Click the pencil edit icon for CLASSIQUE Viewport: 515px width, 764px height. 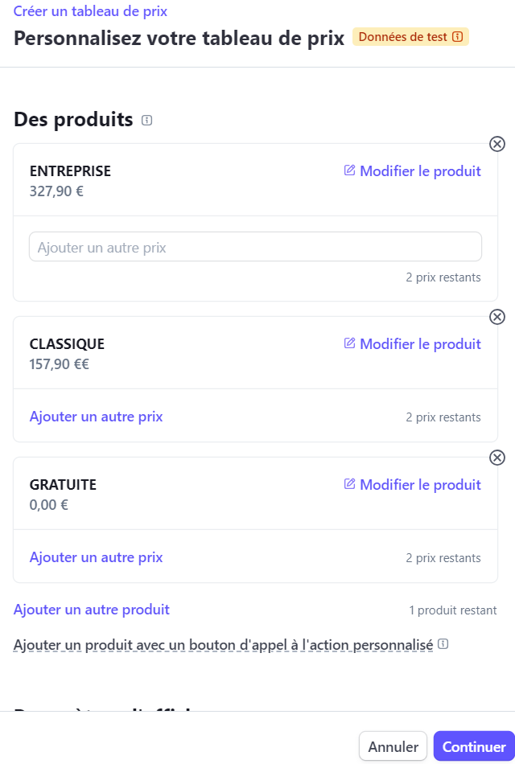350,343
